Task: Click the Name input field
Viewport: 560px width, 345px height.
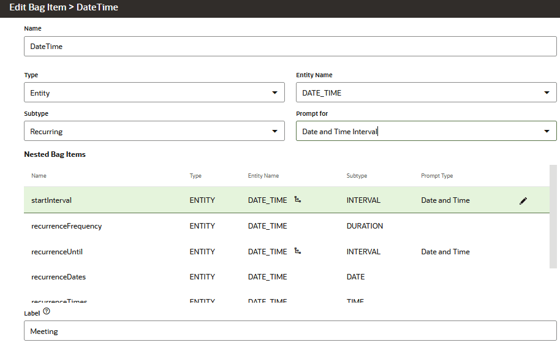Action: 290,46
